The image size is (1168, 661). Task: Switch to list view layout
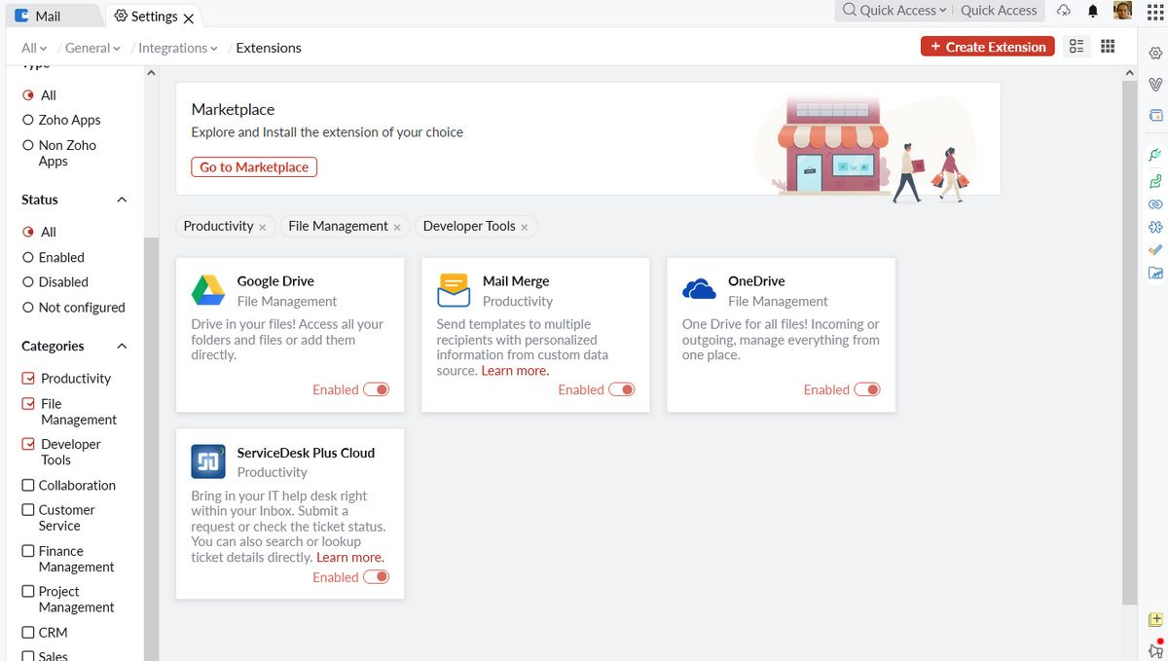point(1076,47)
